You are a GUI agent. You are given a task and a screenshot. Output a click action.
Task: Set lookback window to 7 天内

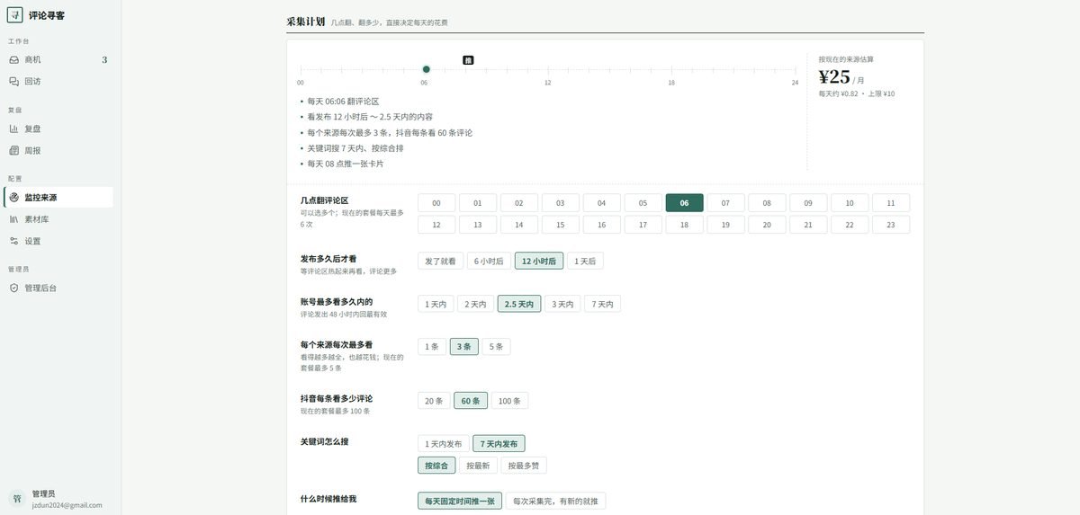click(602, 305)
